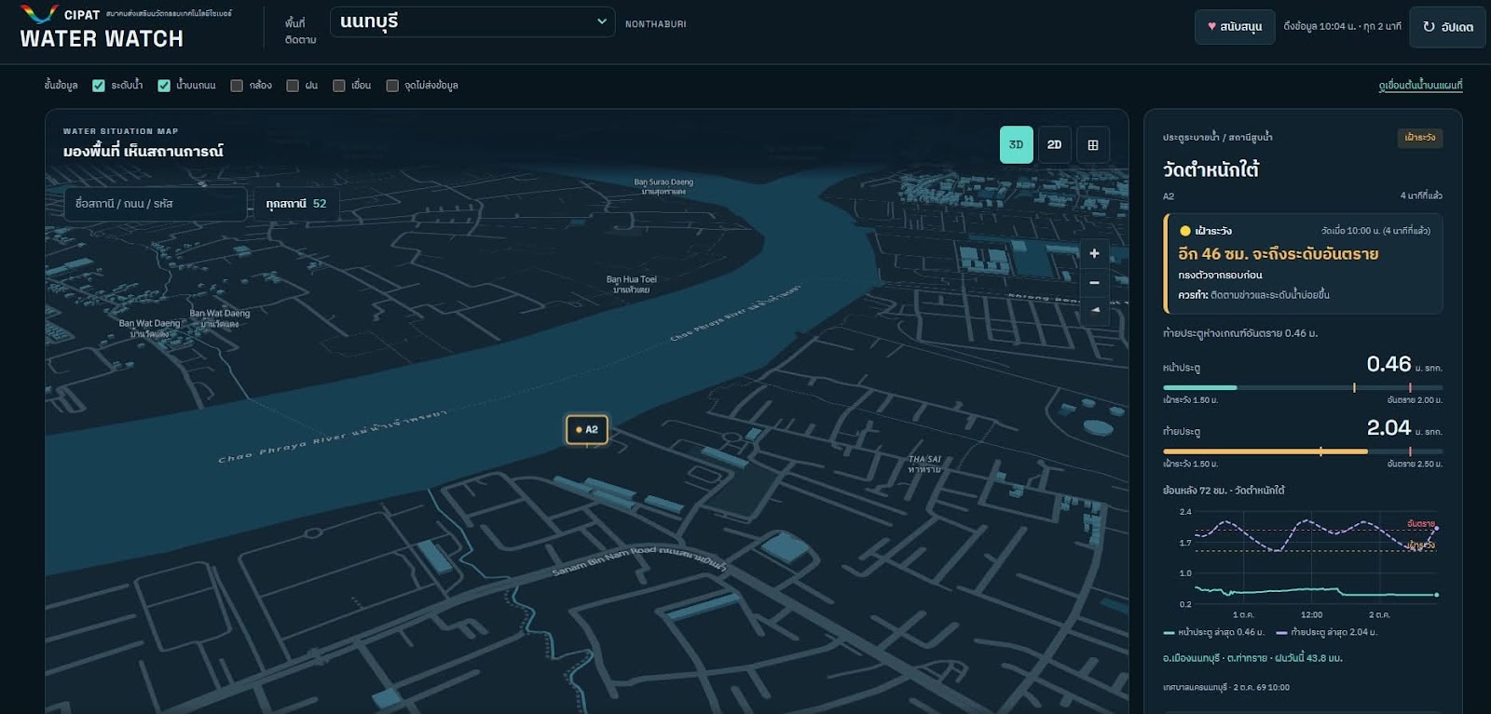
Task: Uncheck the ระดับน้ำ water level layer
Action: tap(99, 86)
